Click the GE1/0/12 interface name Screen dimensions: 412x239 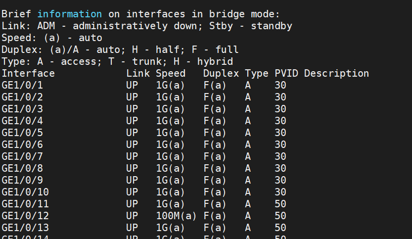[25, 216]
